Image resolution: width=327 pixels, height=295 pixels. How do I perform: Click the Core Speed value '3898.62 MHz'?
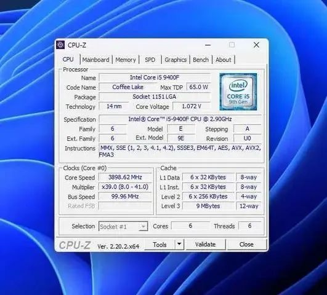[x=125, y=177]
